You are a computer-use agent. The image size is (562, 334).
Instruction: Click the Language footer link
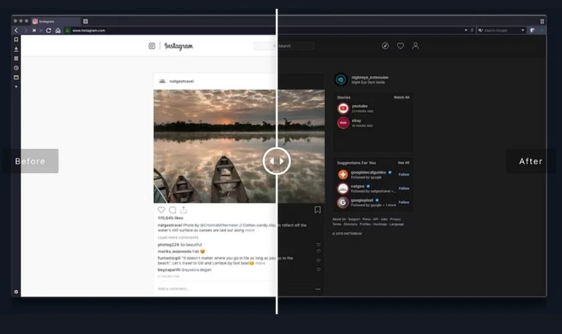coord(396,224)
